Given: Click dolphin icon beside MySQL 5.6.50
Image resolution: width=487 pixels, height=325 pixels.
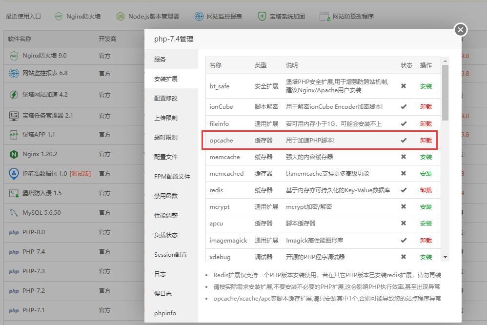Looking at the screenshot, I should (x=14, y=213).
